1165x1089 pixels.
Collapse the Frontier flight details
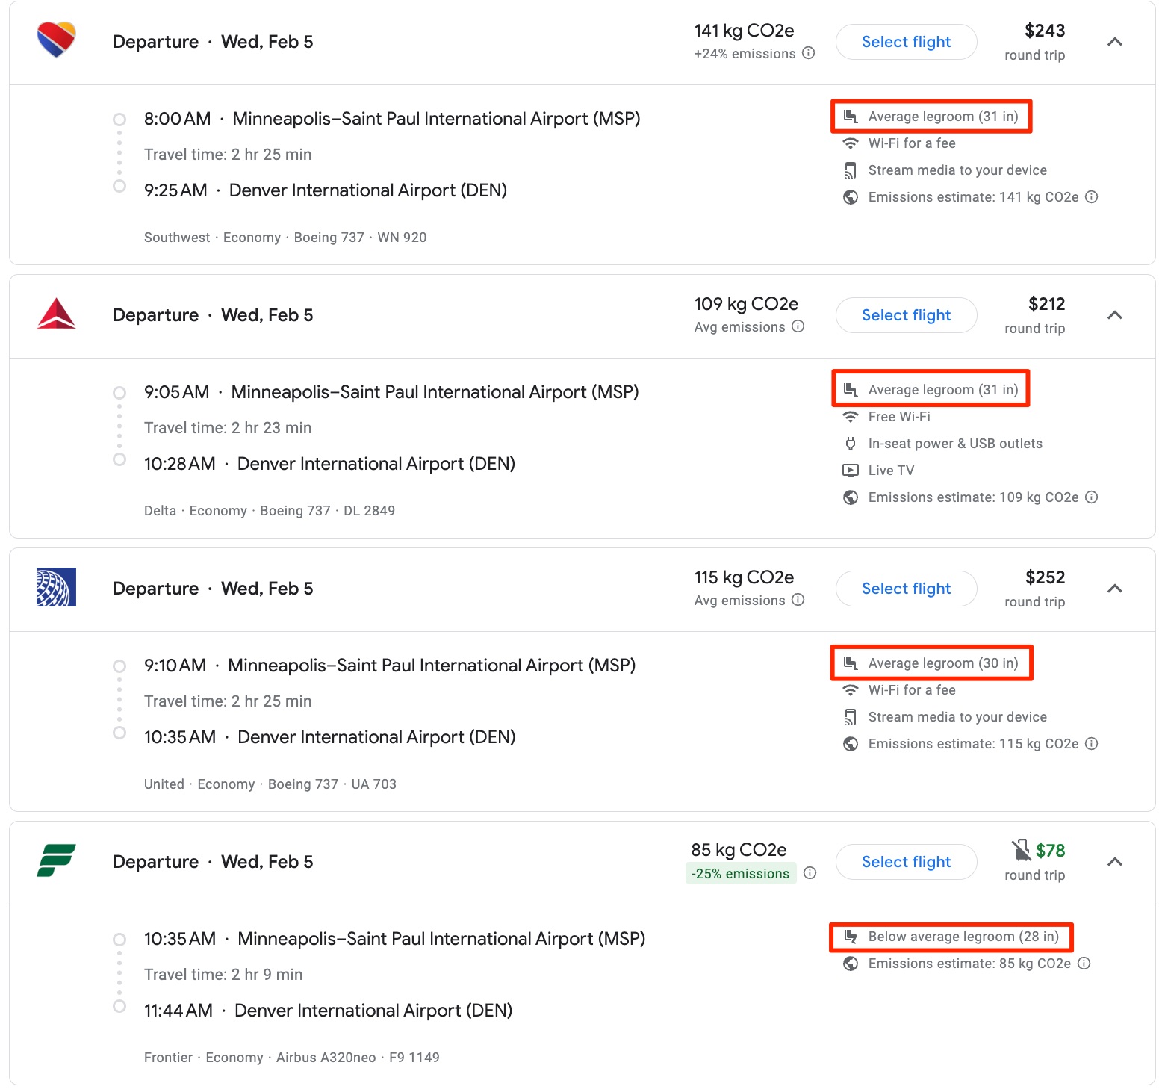point(1114,861)
